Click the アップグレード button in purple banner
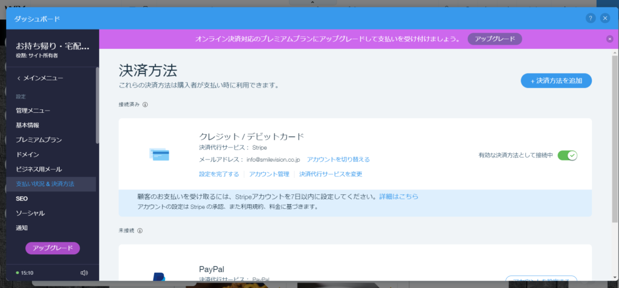Viewport: 619px width, 288px height. click(494, 39)
